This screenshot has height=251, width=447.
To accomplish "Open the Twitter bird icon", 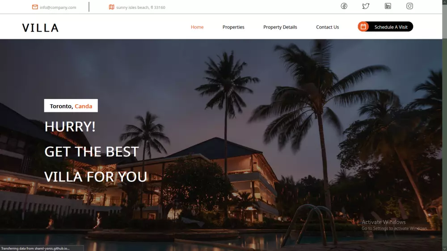I will click(x=366, y=6).
